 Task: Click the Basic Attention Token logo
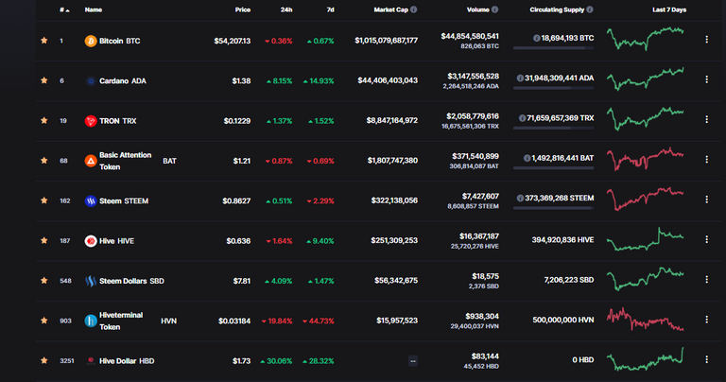point(91,161)
